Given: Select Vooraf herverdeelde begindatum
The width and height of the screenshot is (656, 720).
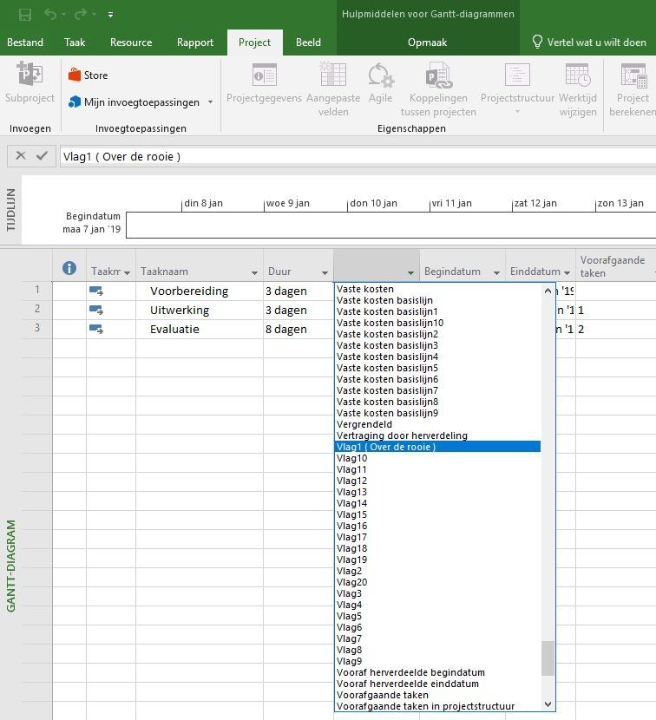Looking at the screenshot, I should [410, 672].
